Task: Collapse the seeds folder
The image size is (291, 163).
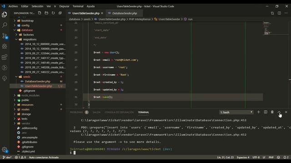Action: coord(26,77)
